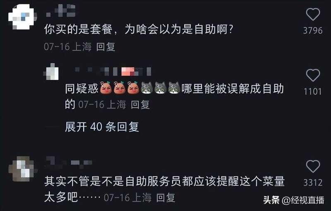Screen dimensions: 331x211
Task: Like the comment with 3312 likes
Action: (313, 166)
